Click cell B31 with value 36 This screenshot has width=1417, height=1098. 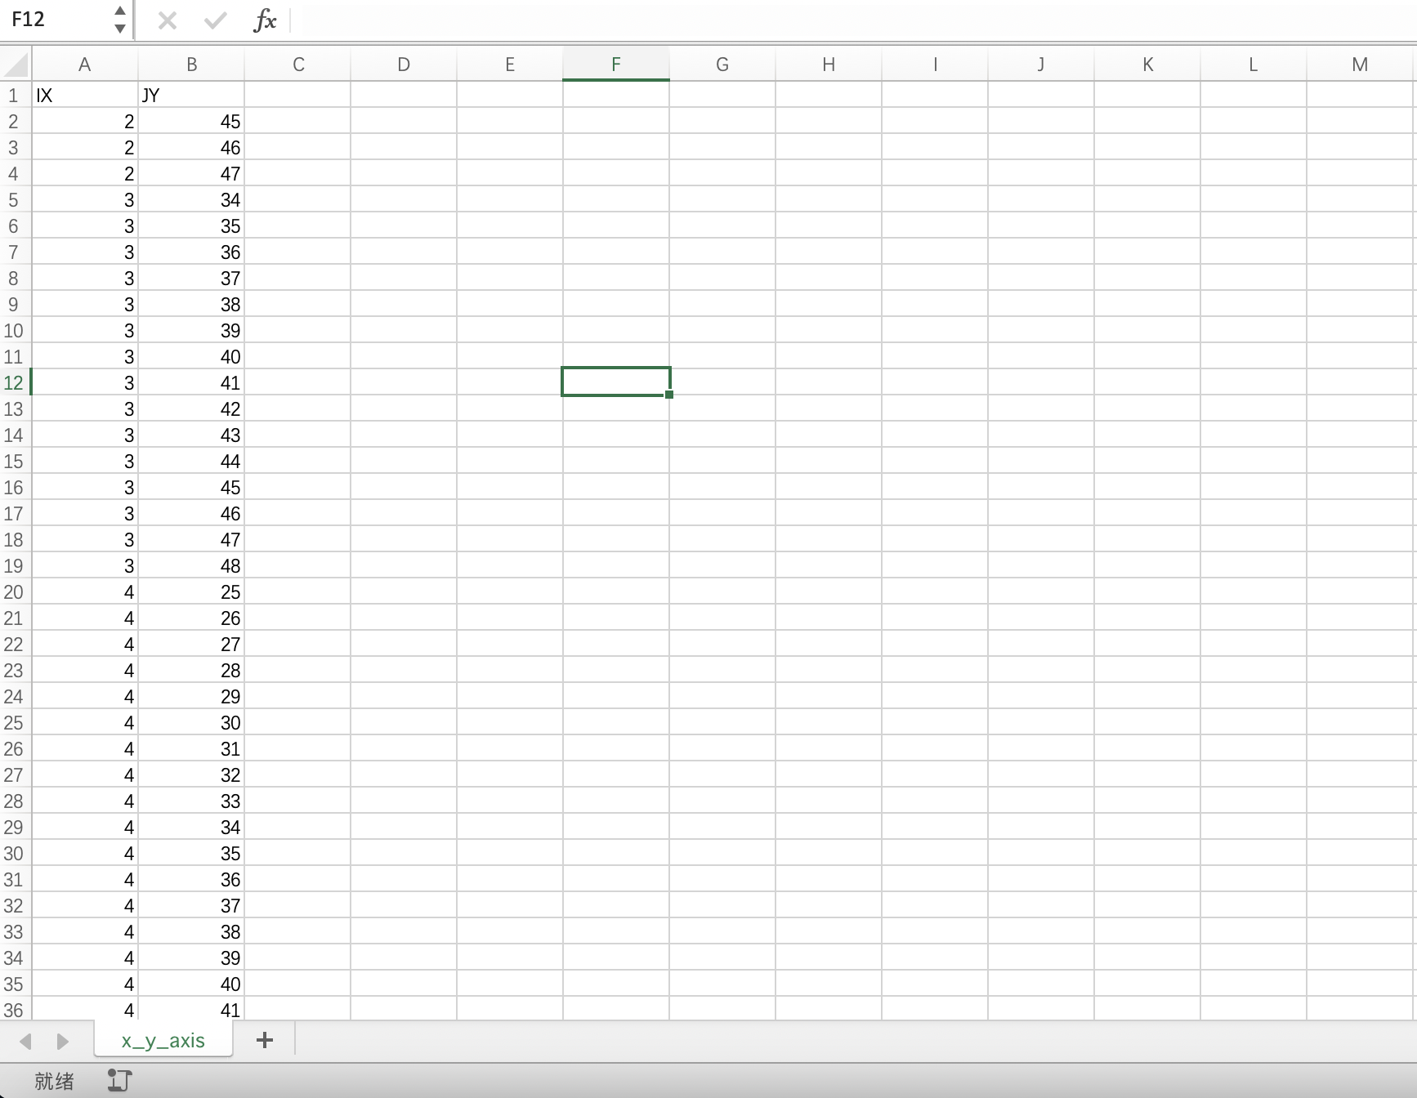[191, 879]
